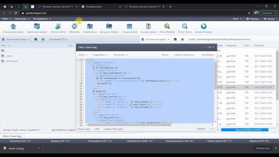Screen dimensions: 279x157
Task: Sort left panel by Name column
Action: click(x=5, y=45)
